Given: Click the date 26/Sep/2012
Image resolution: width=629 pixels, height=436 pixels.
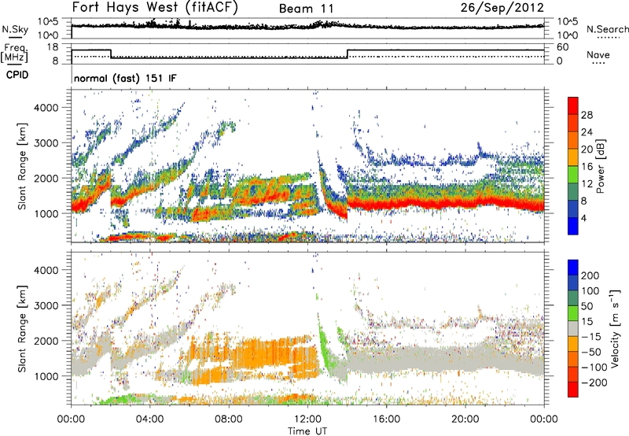Looking at the screenshot, I should (502, 8).
